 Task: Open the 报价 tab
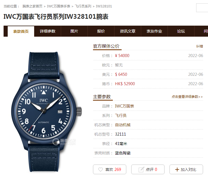point(101,31)
